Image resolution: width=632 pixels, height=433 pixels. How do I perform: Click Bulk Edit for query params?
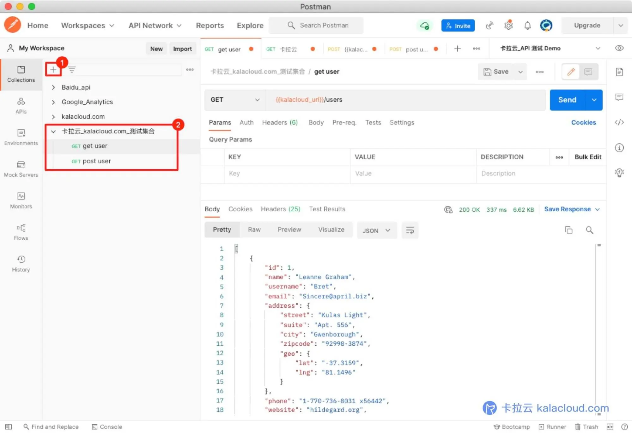tap(588, 157)
